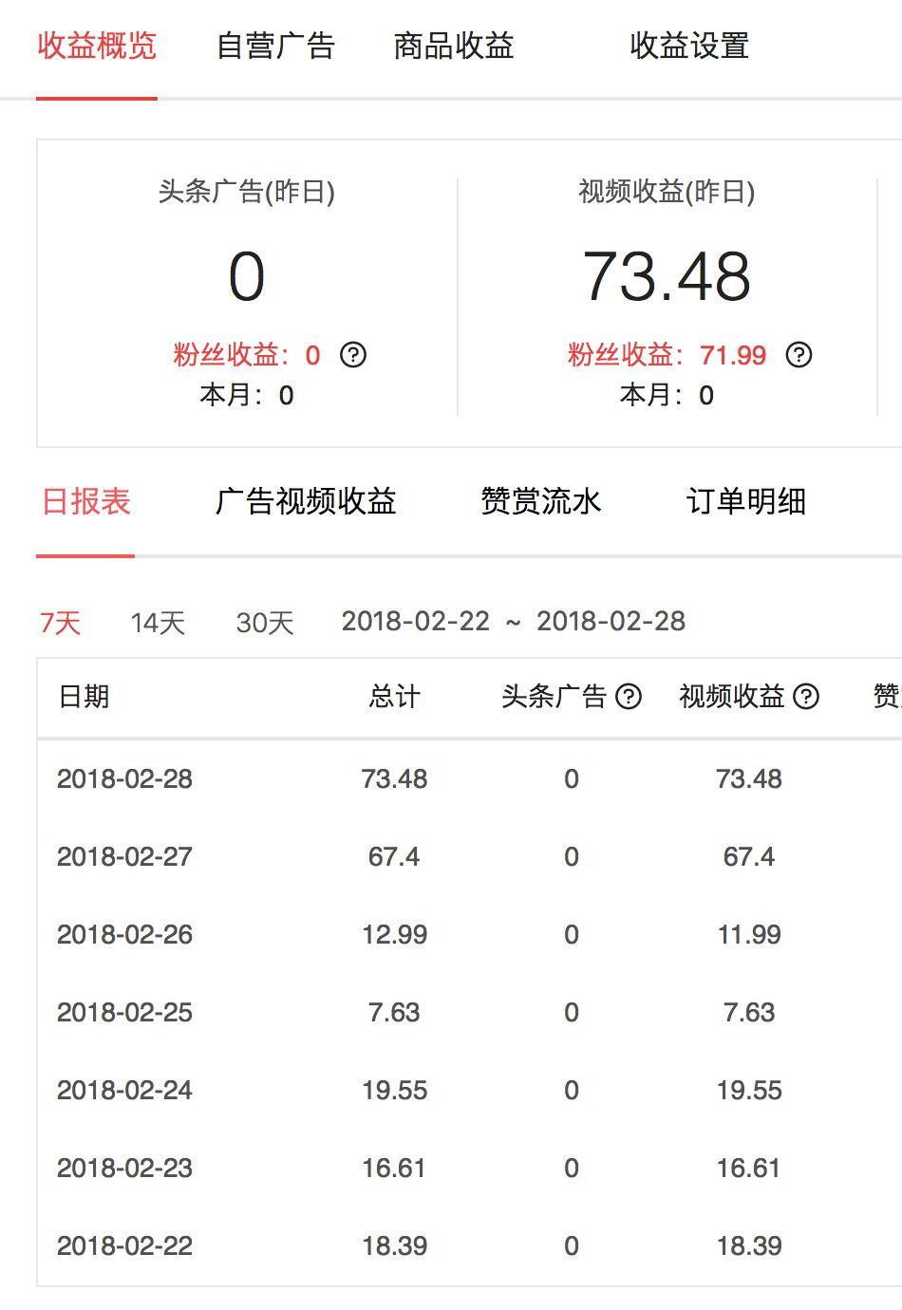Click 视频收益(昨日) card title
This screenshot has width=902, height=1310.
(x=667, y=192)
